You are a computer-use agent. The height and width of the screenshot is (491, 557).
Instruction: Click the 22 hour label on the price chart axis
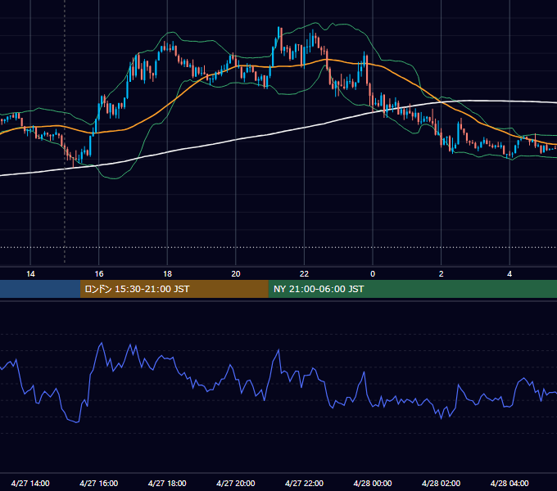pos(304,274)
